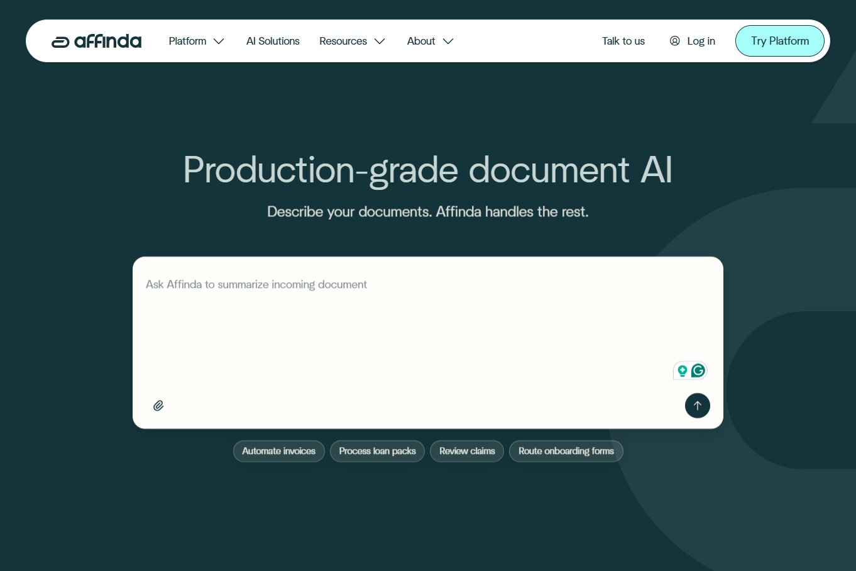Go to AI Solutions

pyautogui.click(x=273, y=41)
